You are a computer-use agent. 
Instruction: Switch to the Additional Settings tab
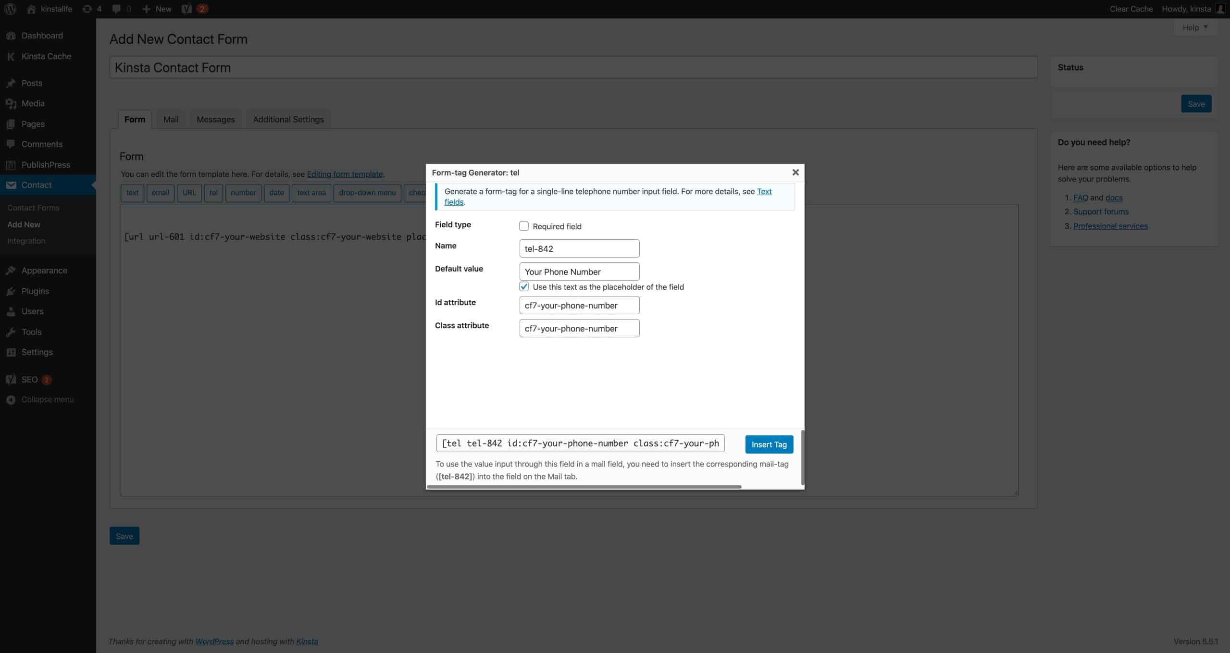coord(288,119)
